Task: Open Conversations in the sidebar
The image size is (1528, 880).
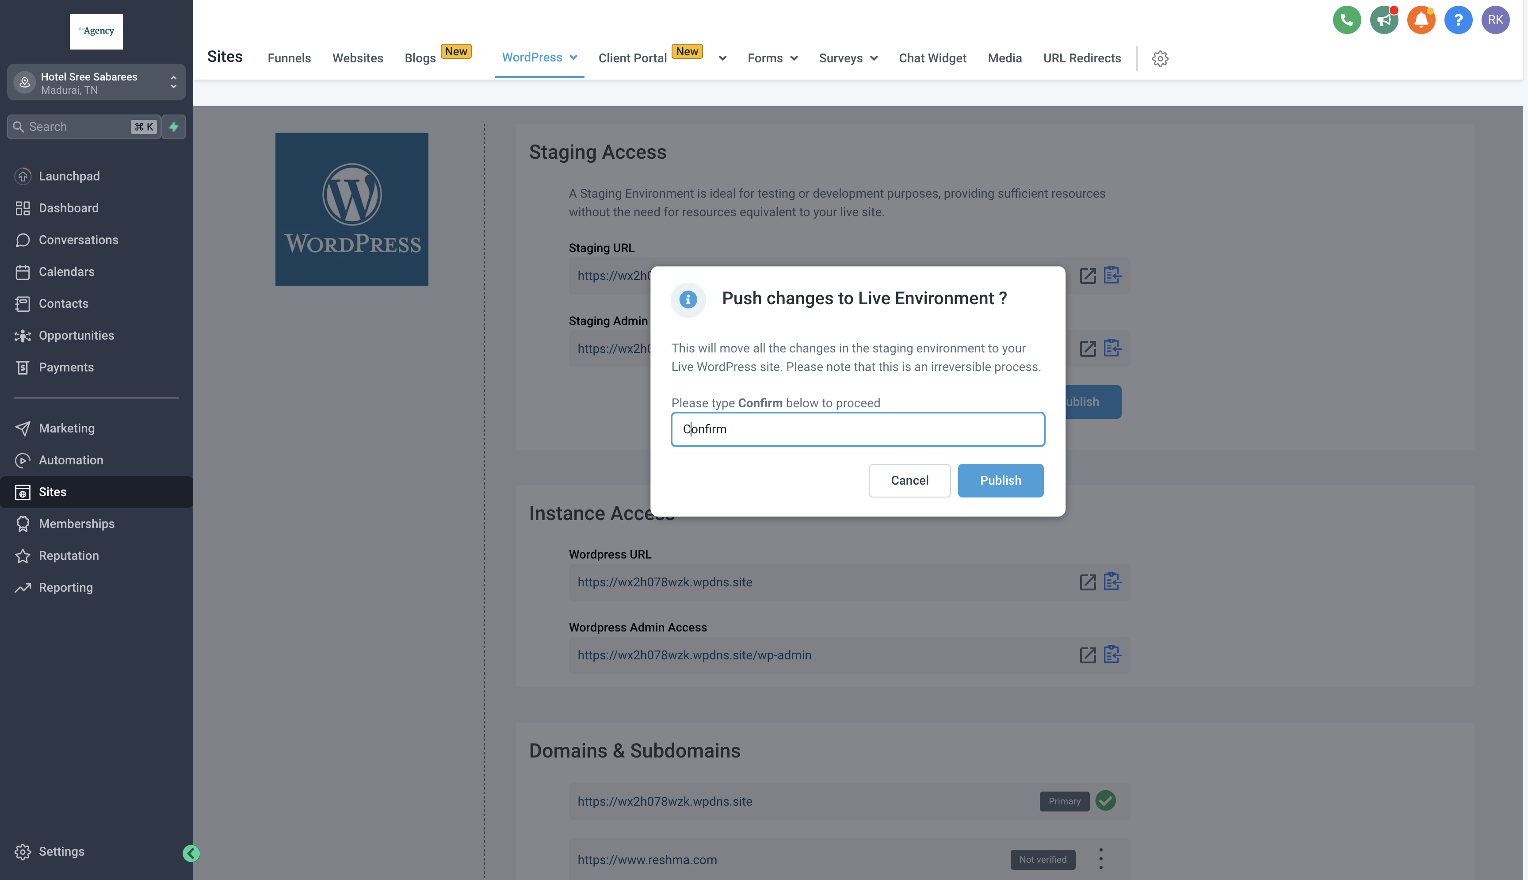Action: coord(78,240)
